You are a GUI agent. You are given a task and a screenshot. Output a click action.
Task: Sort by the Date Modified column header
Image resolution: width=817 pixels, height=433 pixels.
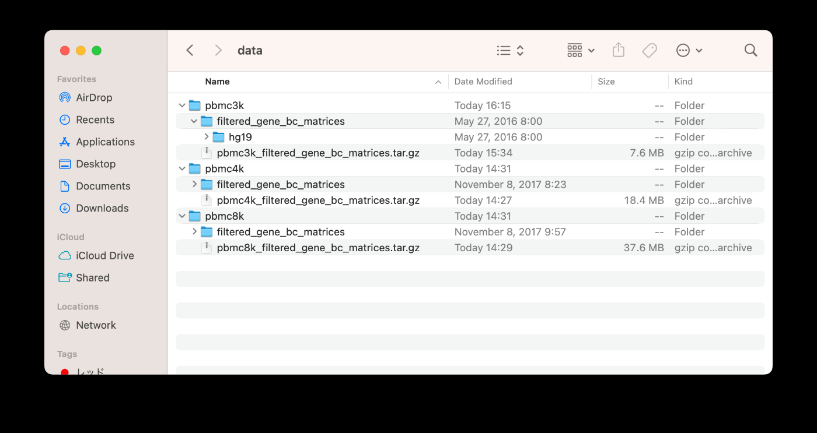pos(483,82)
